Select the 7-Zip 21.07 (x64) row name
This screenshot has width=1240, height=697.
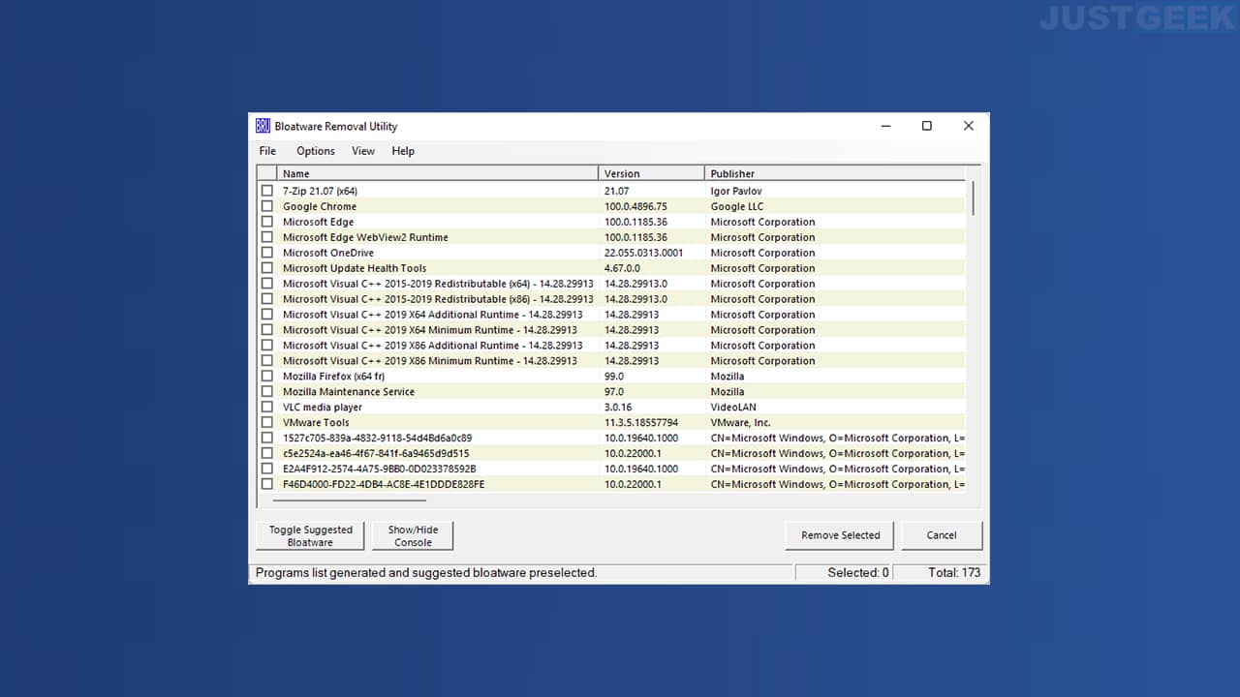tap(320, 192)
